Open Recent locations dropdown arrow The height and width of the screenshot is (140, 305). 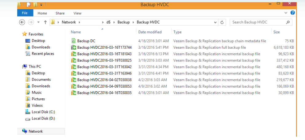tap(38, 22)
